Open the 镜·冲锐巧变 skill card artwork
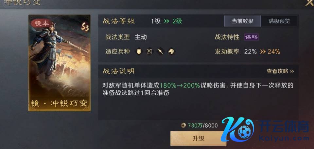314x149 pixels. coord(59,63)
